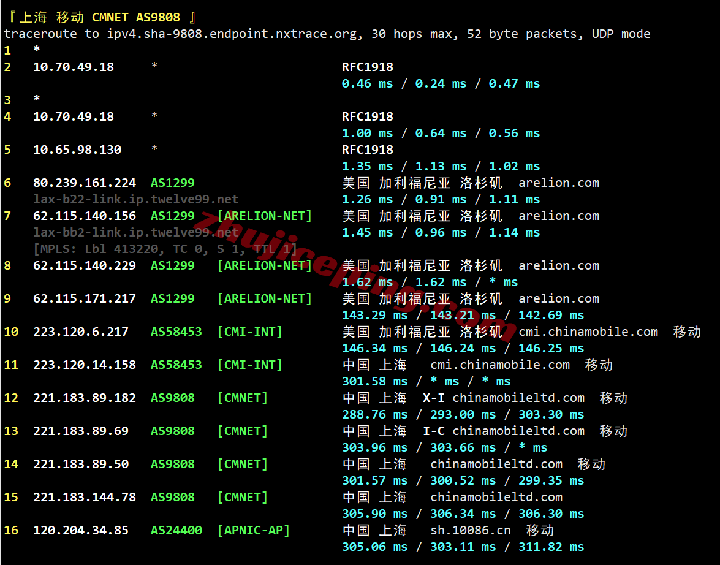Select the IP address 221.183.144.78
Screen dimensions: 720x565
85,497
